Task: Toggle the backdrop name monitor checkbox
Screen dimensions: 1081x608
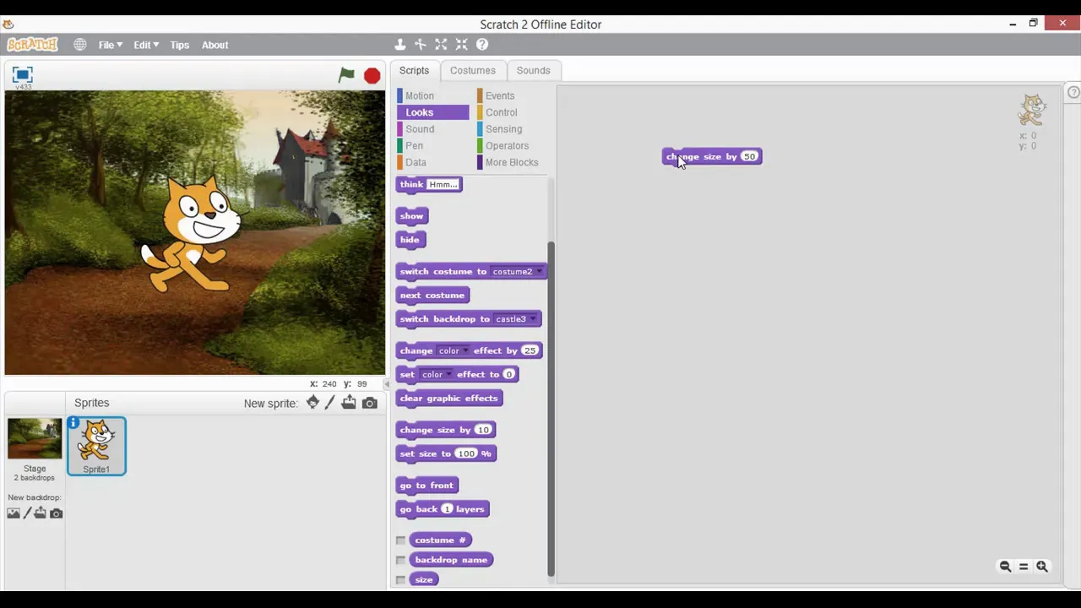Action: (401, 560)
